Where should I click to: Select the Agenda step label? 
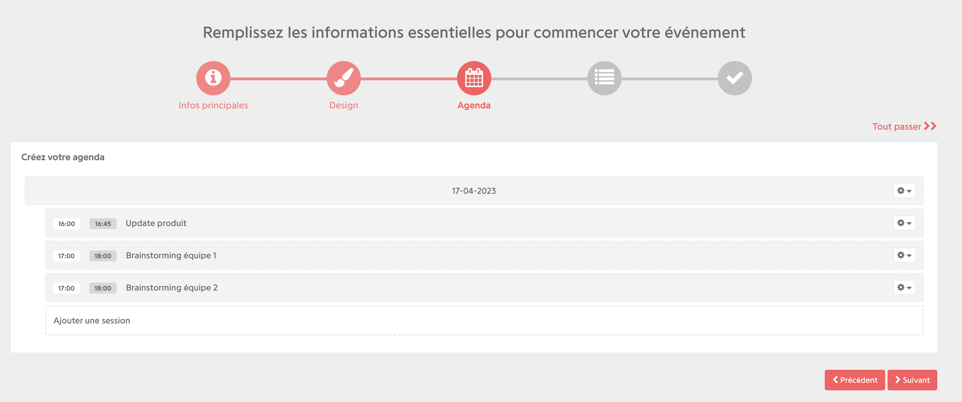pos(474,105)
